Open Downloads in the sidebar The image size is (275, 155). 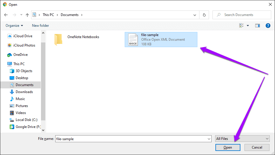point(24,92)
